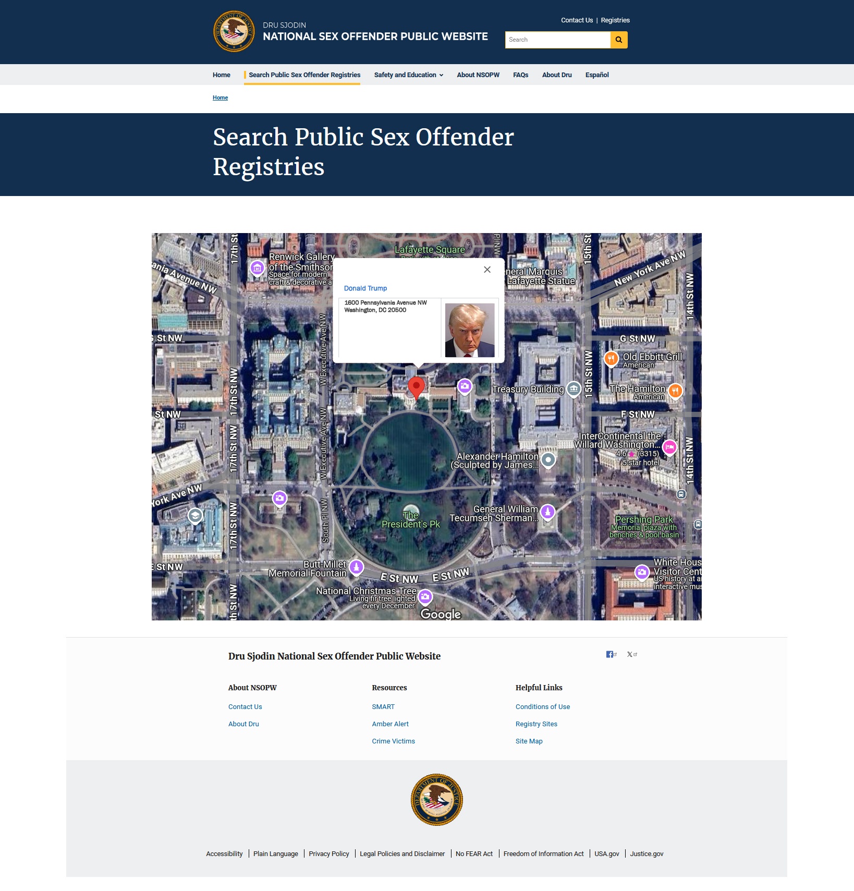The height and width of the screenshot is (891, 854).
Task: Click the school marker near York Ave NW
Action: (x=195, y=516)
